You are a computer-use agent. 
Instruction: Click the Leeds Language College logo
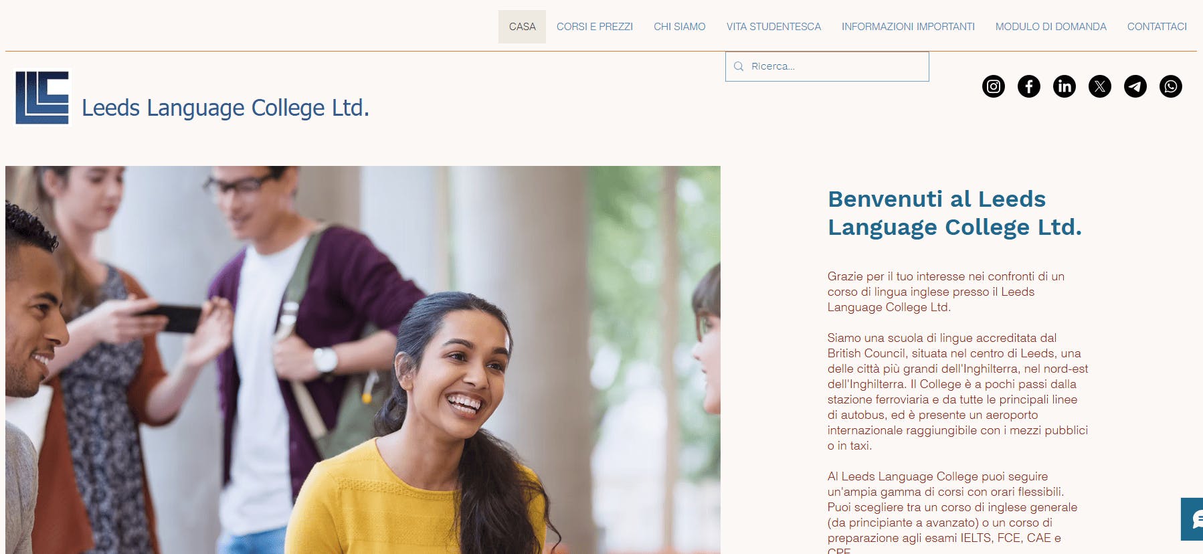coord(42,98)
